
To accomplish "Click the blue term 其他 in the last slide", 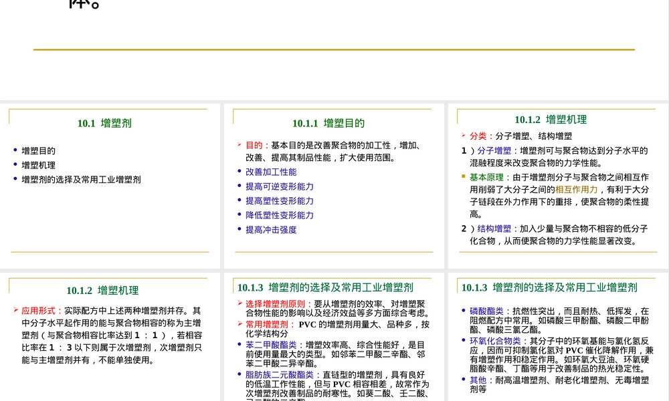I will [478, 380].
